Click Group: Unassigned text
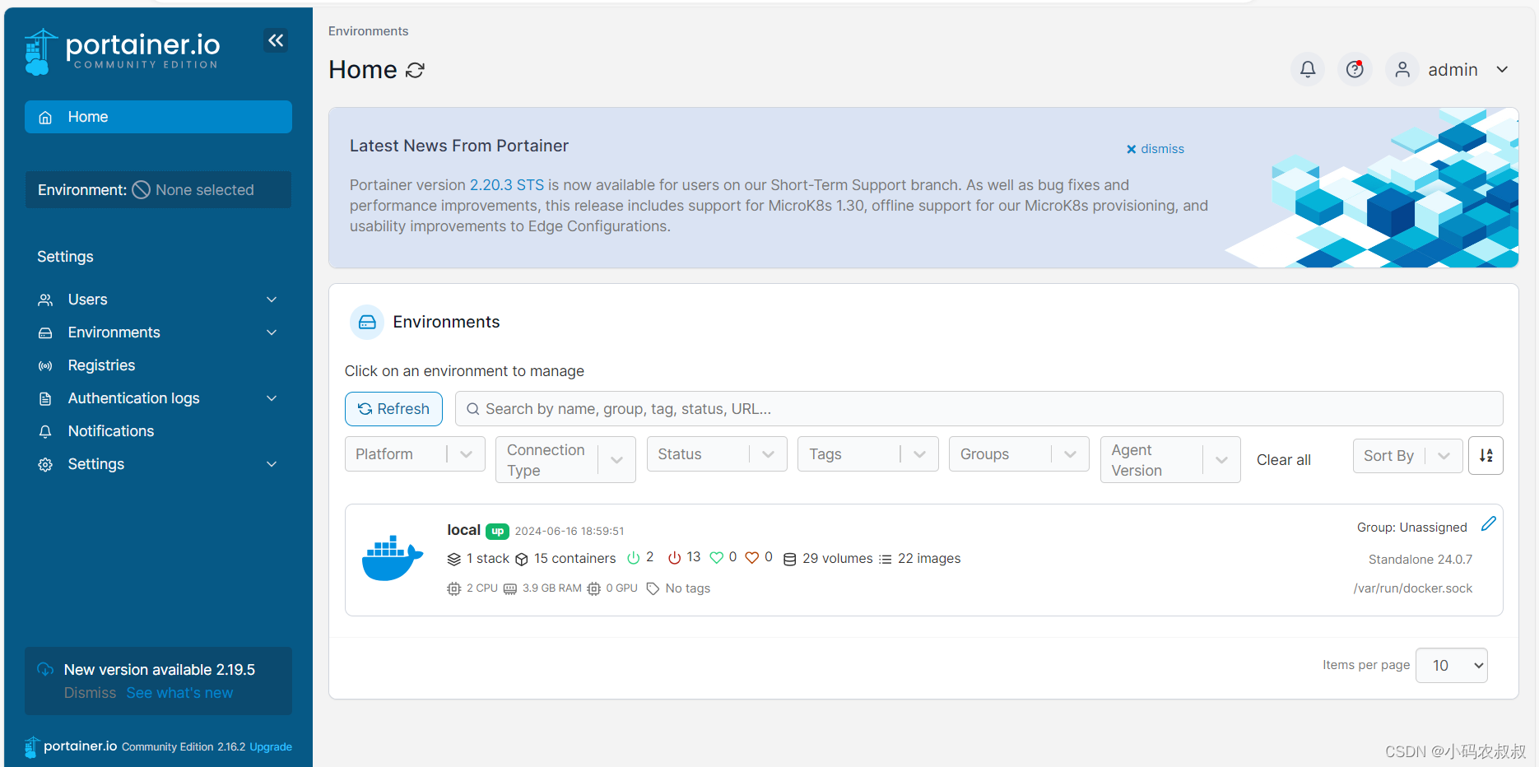The width and height of the screenshot is (1539, 767). 1412,528
